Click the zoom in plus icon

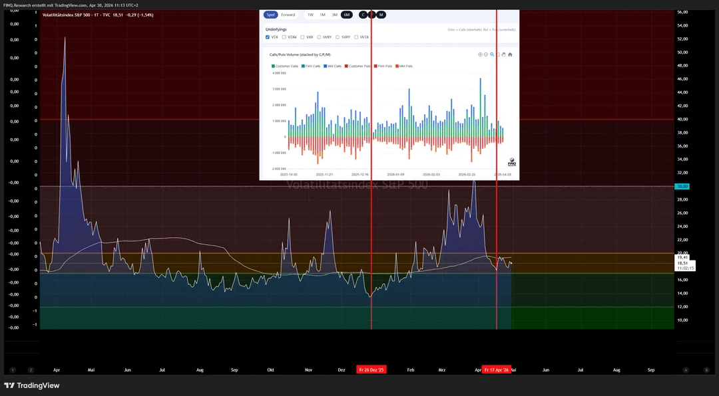click(x=480, y=54)
